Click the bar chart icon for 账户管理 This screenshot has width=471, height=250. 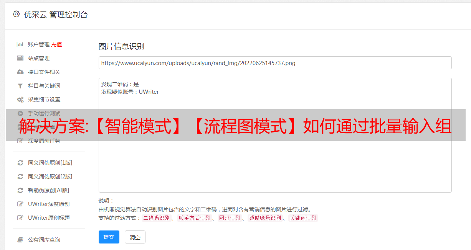click(x=20, y=44)
